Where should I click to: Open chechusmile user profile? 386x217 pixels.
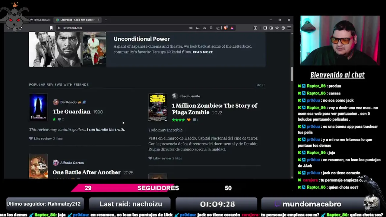(x=190, y=96)
